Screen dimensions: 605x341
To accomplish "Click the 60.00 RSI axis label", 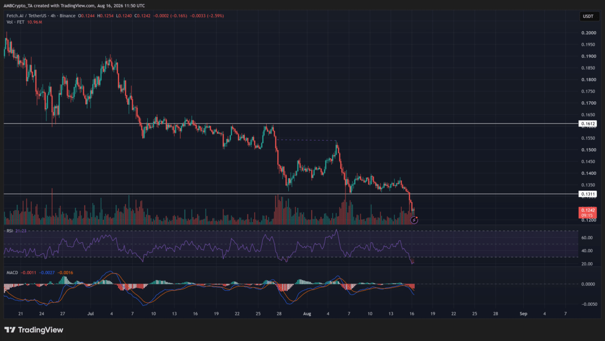I will pyautogui.click(x=587, y=237).
